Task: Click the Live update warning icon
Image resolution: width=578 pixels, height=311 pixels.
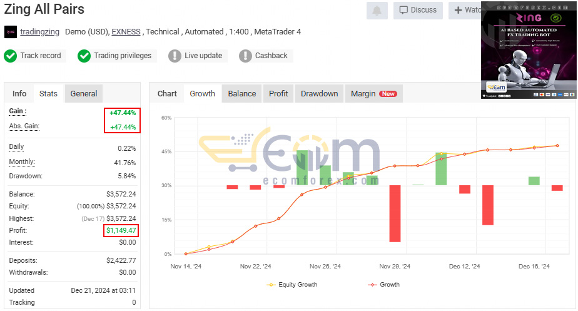Action: point(175,56)
